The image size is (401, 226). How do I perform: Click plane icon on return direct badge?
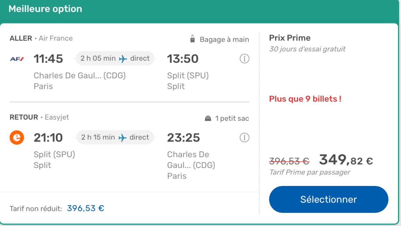click(x=122, y=138)
